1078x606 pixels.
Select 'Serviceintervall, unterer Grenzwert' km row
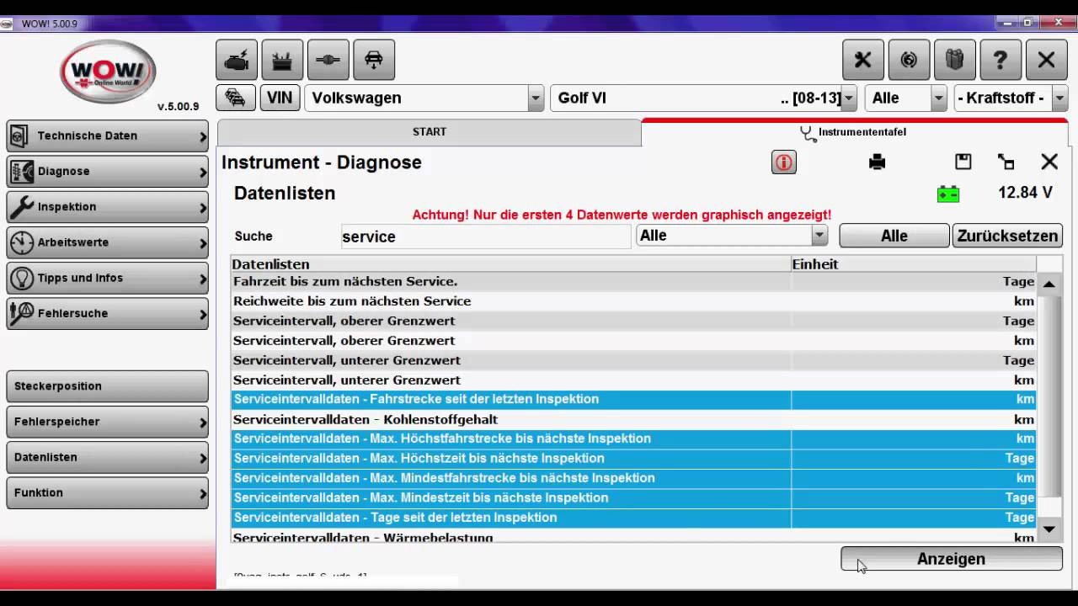(633, 380)
